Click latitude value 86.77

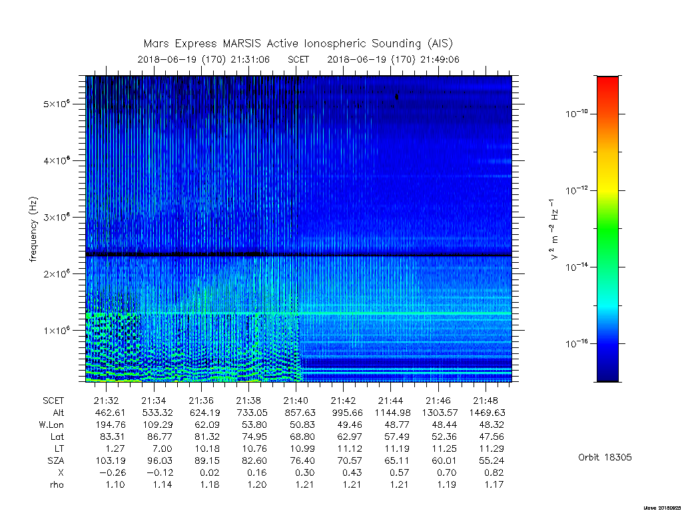161,436
